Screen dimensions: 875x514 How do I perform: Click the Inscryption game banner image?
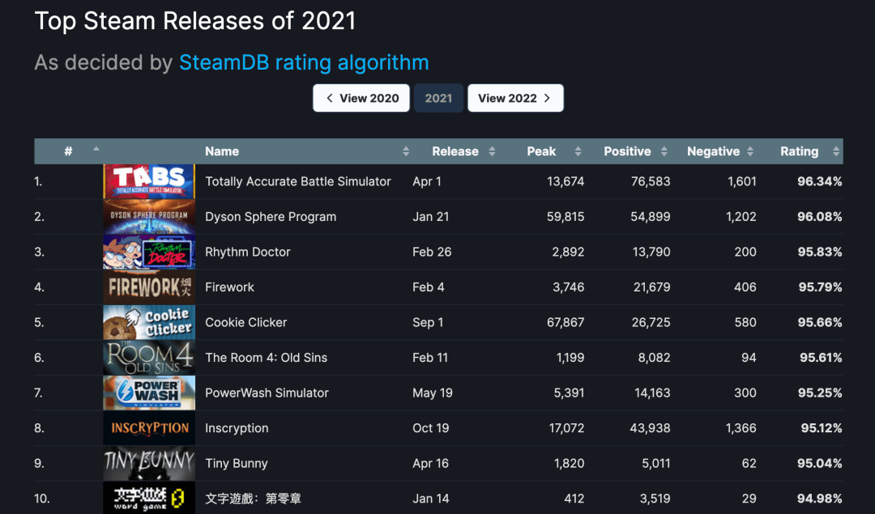coord(149,428)
